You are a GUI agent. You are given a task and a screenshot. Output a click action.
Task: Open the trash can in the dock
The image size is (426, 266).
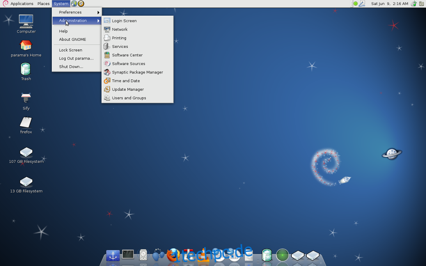267,255
